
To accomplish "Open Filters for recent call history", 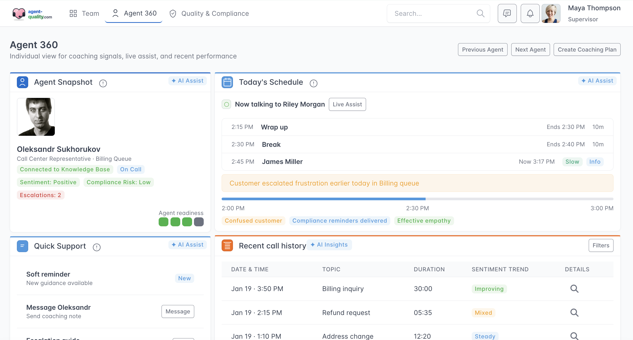I will coord(601,246).
